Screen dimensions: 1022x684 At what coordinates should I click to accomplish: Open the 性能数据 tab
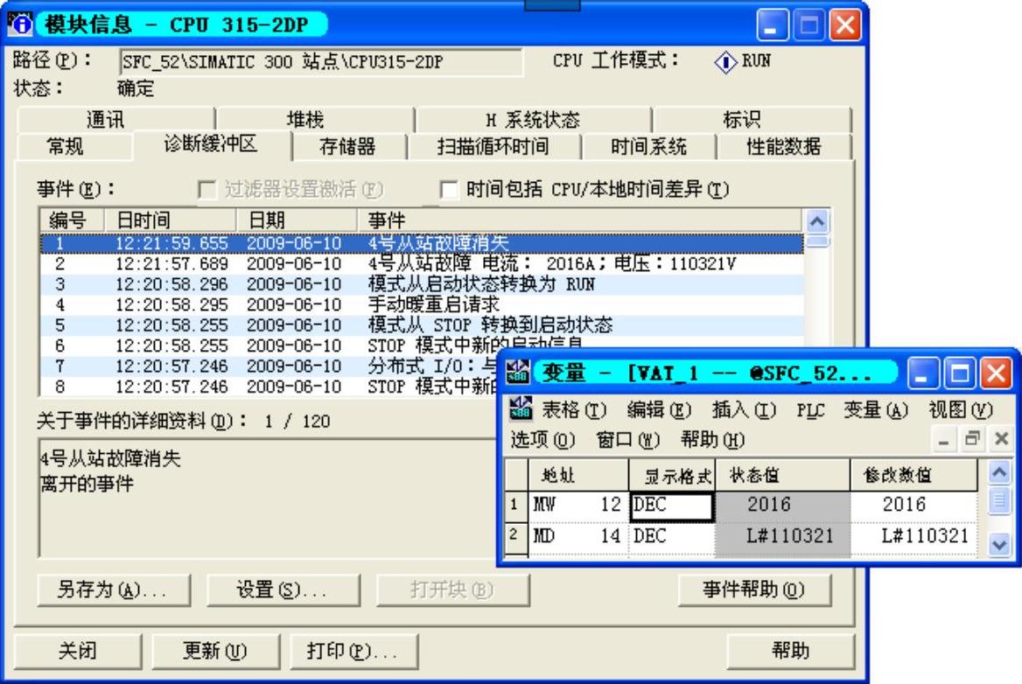[784, 146]
